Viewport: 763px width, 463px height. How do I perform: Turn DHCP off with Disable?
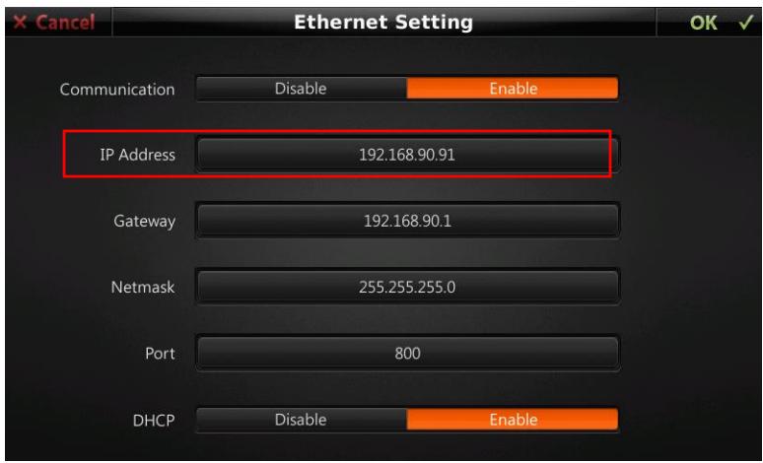point(302,420)
